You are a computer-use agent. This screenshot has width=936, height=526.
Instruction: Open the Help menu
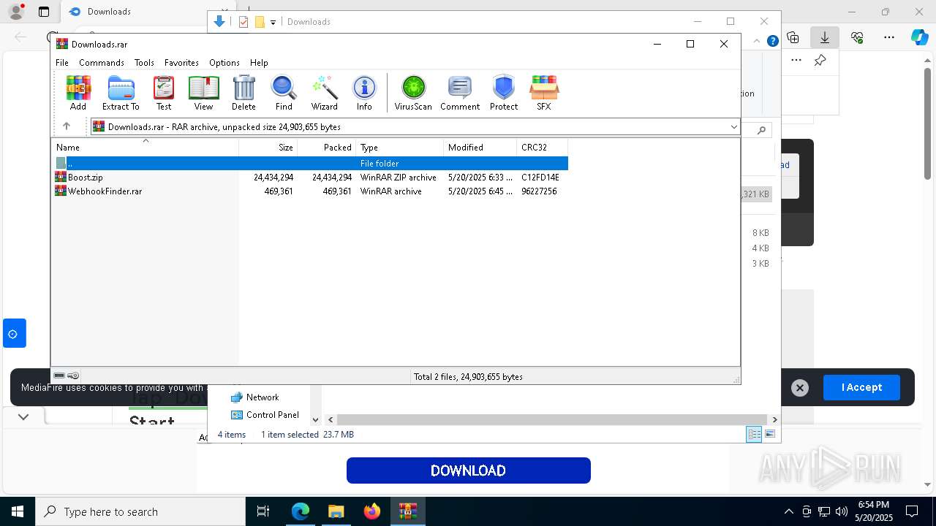(259, 63)
